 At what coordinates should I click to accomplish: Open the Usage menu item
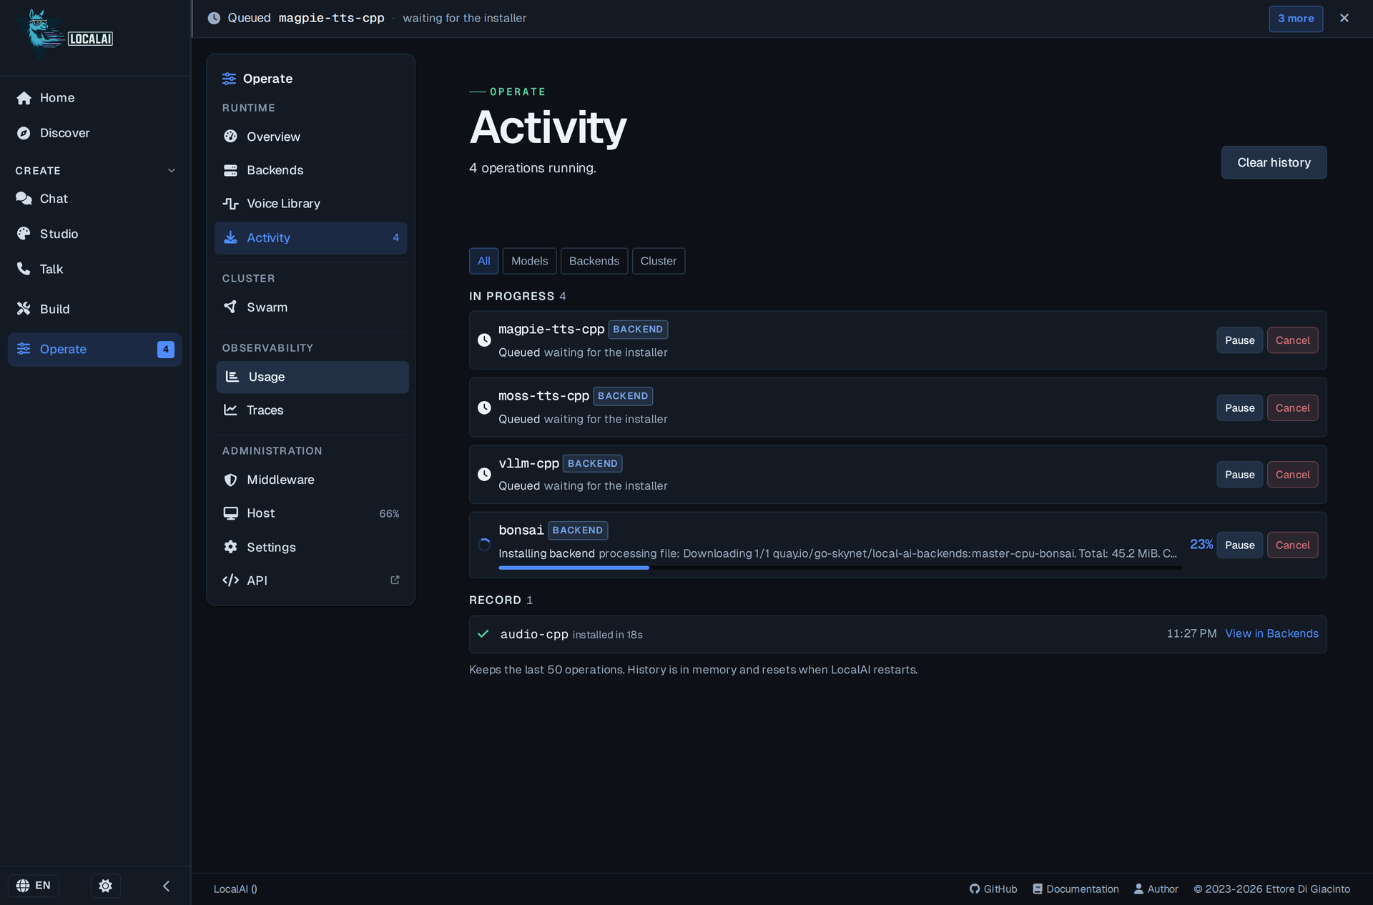coord(313,377)
